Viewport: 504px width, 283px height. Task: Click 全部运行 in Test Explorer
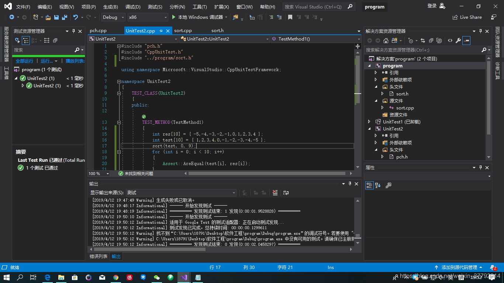coord(24,61)
